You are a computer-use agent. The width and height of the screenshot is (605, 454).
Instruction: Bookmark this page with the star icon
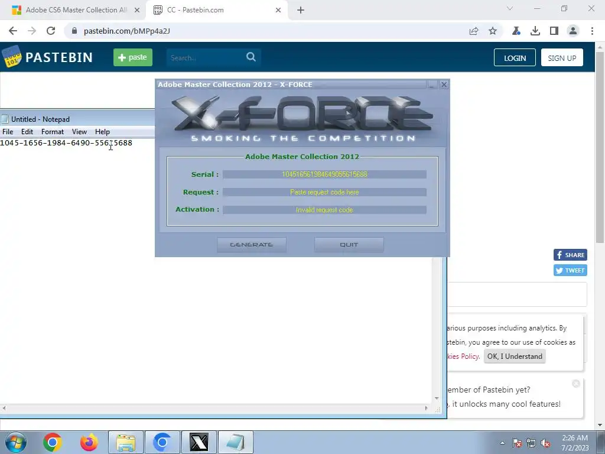(493, 31)
